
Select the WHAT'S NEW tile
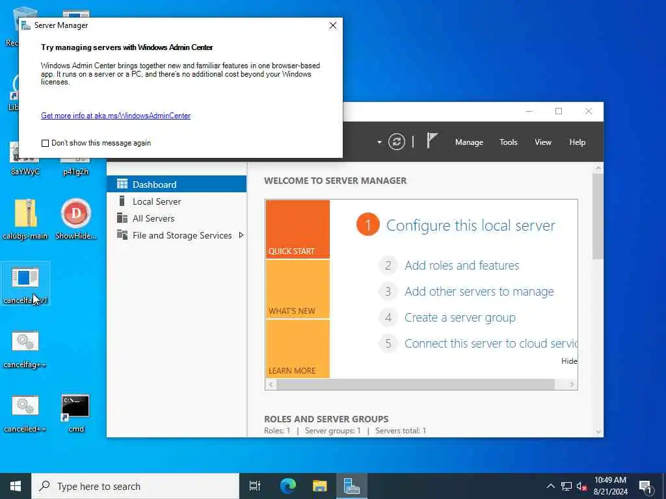297,289
